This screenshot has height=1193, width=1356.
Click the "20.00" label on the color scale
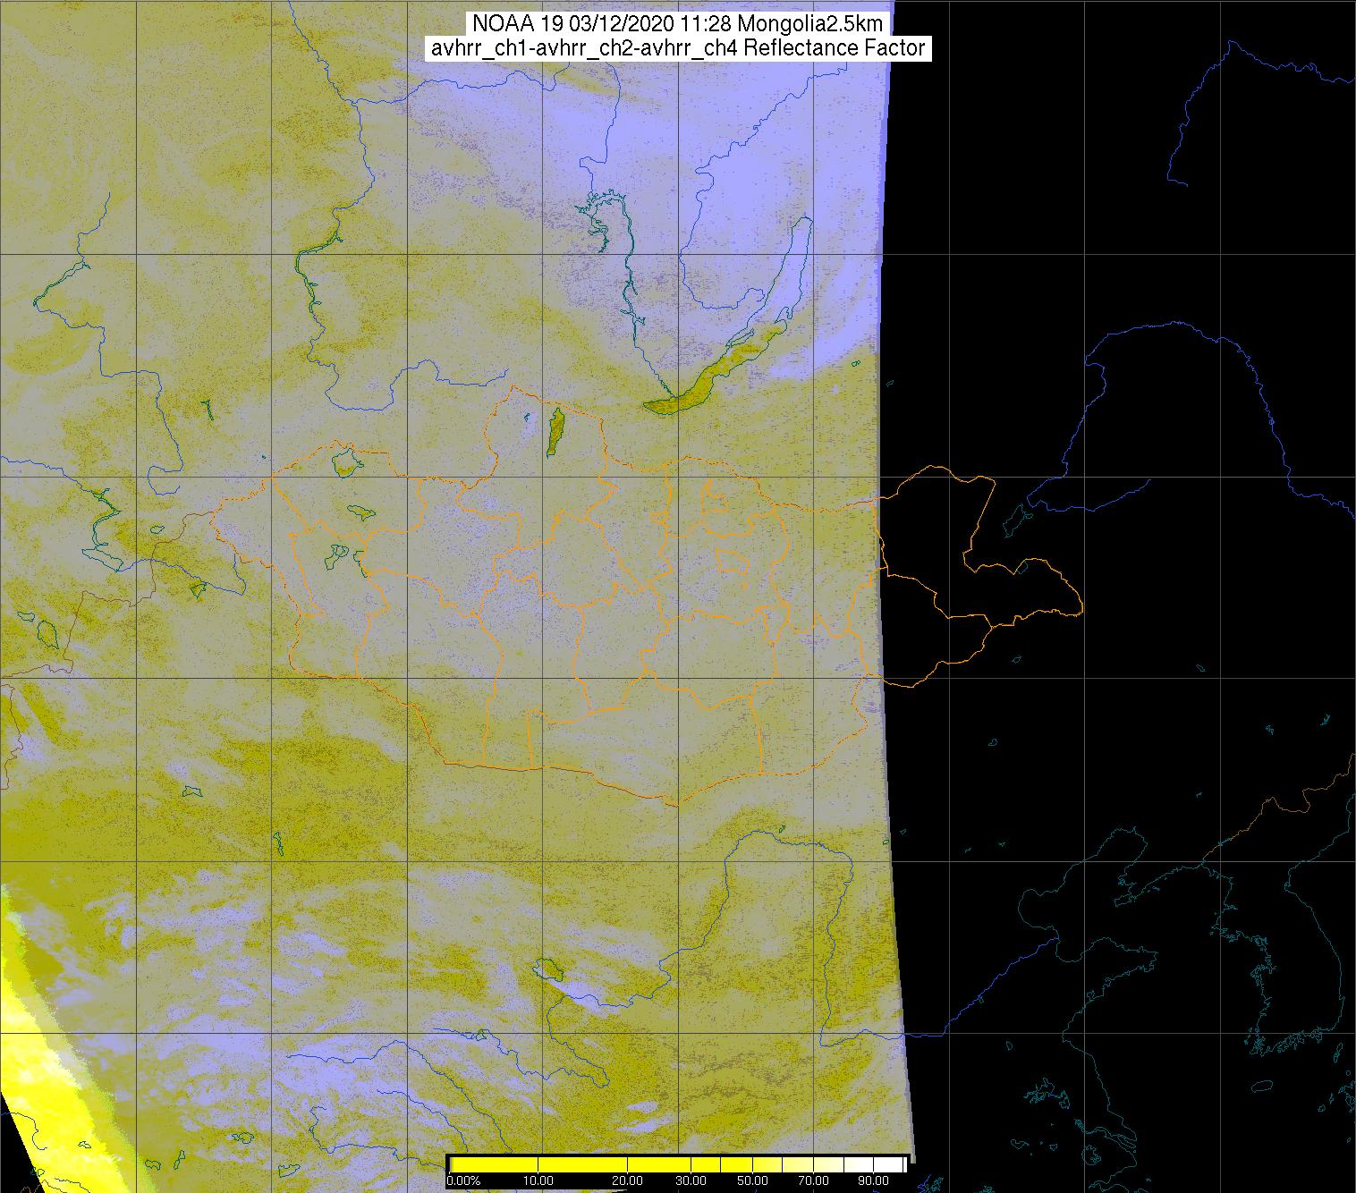coord(627,1181)
